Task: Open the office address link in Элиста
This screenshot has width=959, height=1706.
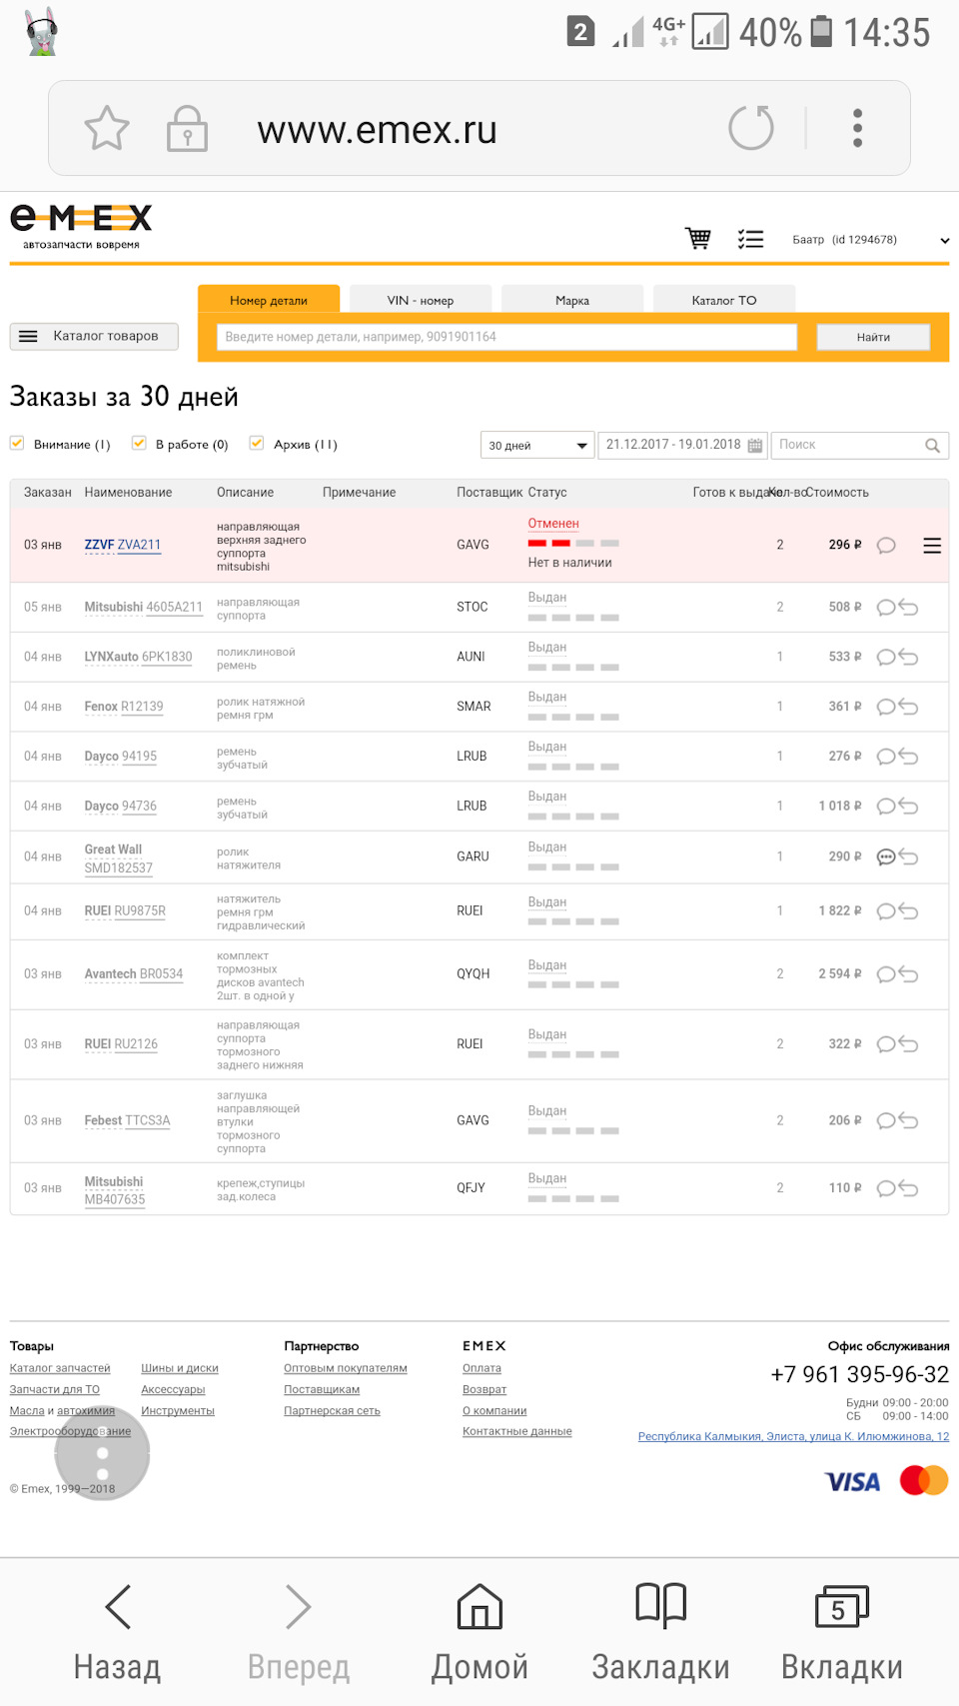Action: [x=794, y=1436]
